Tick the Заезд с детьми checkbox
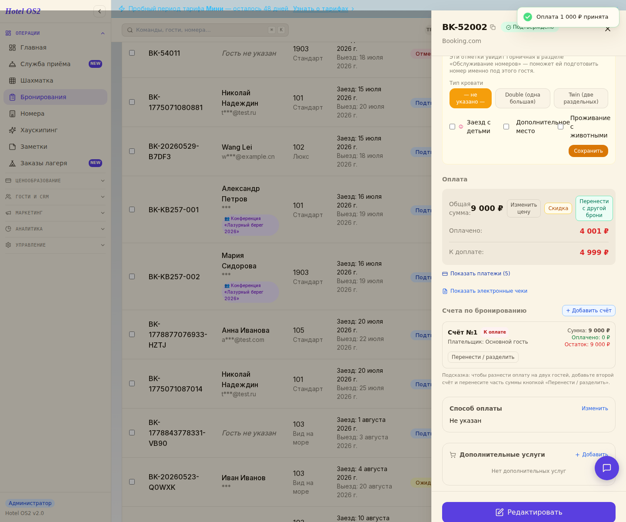This screenshot has width=626, height=522. point(452,127)
